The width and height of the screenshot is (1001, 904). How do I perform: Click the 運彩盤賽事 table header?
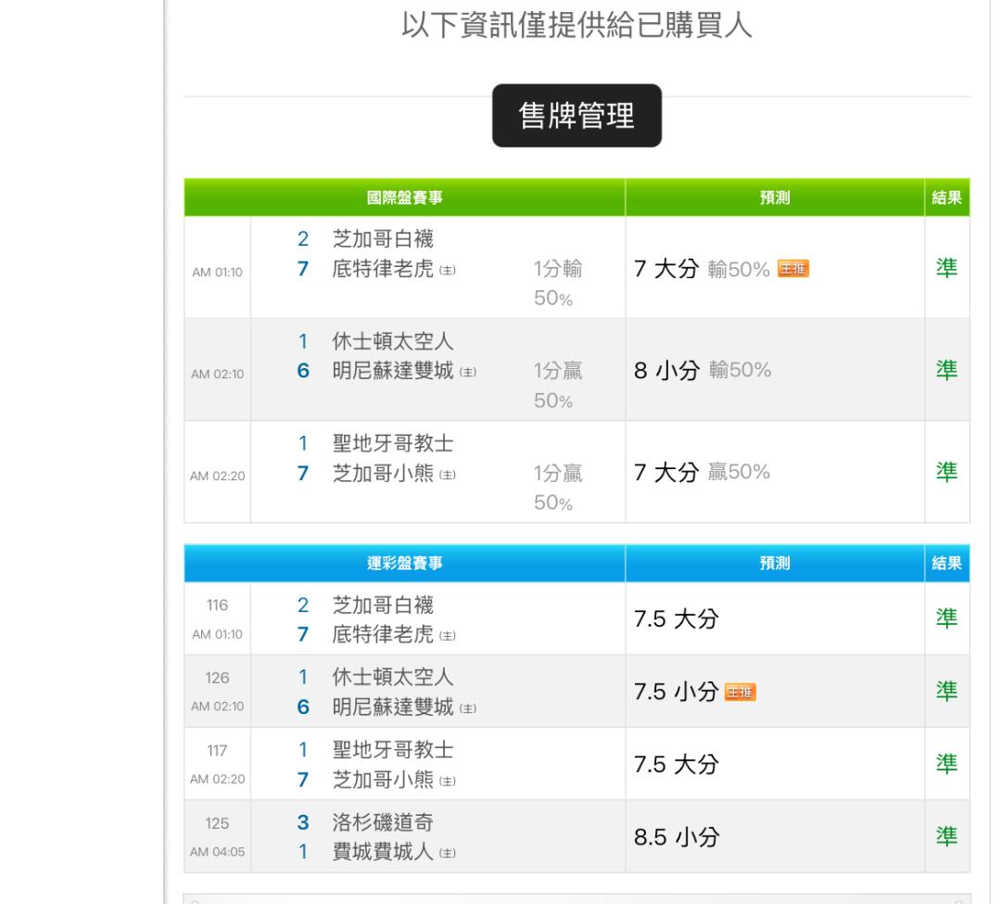pos(404,563)
